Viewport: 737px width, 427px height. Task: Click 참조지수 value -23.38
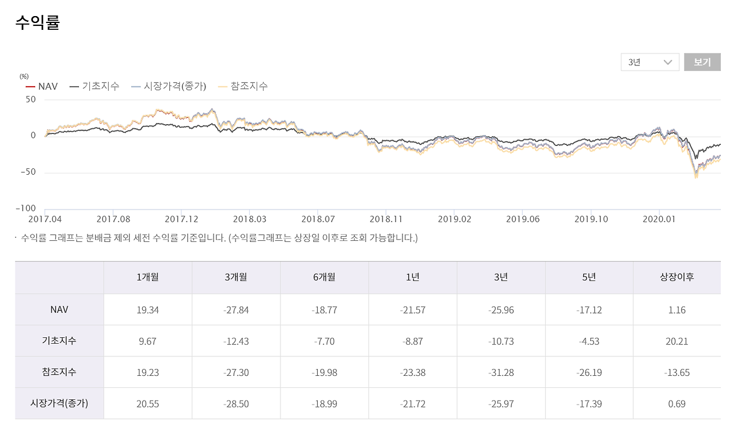[x=413, y=372]
